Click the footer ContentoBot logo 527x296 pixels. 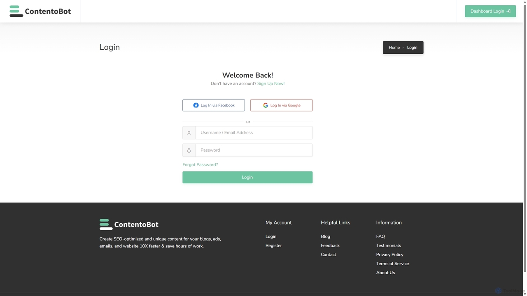129,224
